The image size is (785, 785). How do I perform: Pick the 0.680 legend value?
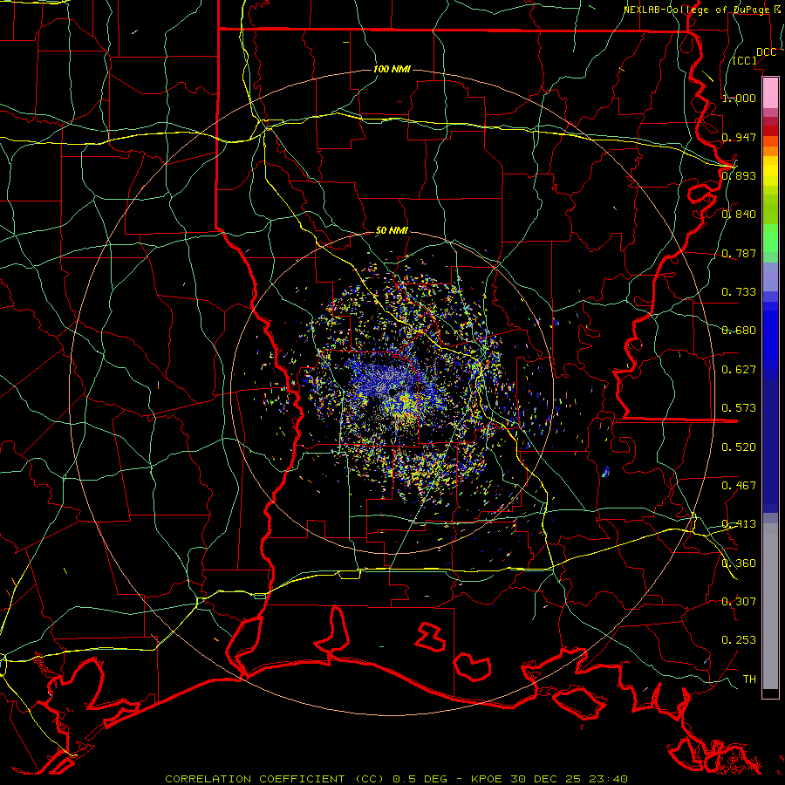coord(739,331)
